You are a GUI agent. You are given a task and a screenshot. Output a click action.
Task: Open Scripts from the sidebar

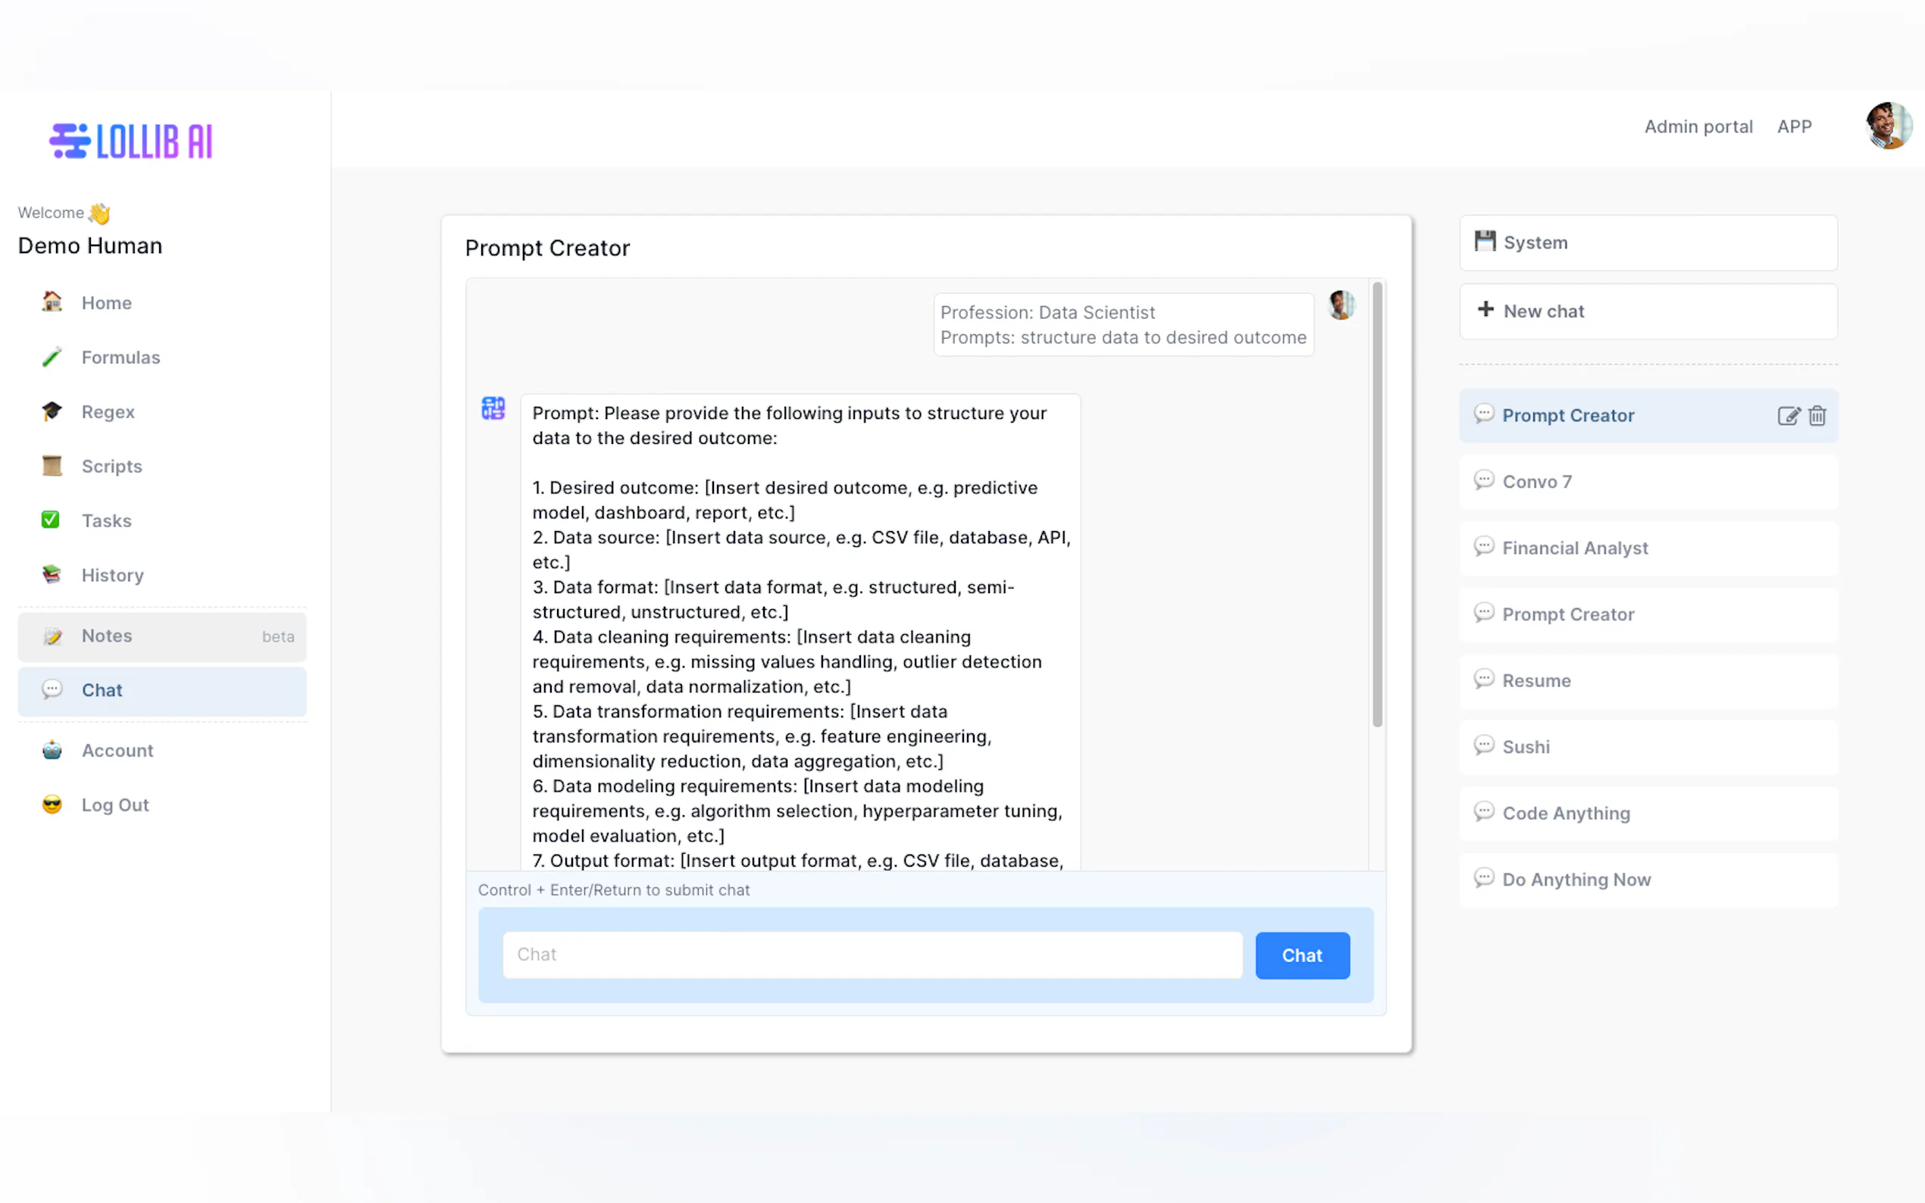point(111,466)
